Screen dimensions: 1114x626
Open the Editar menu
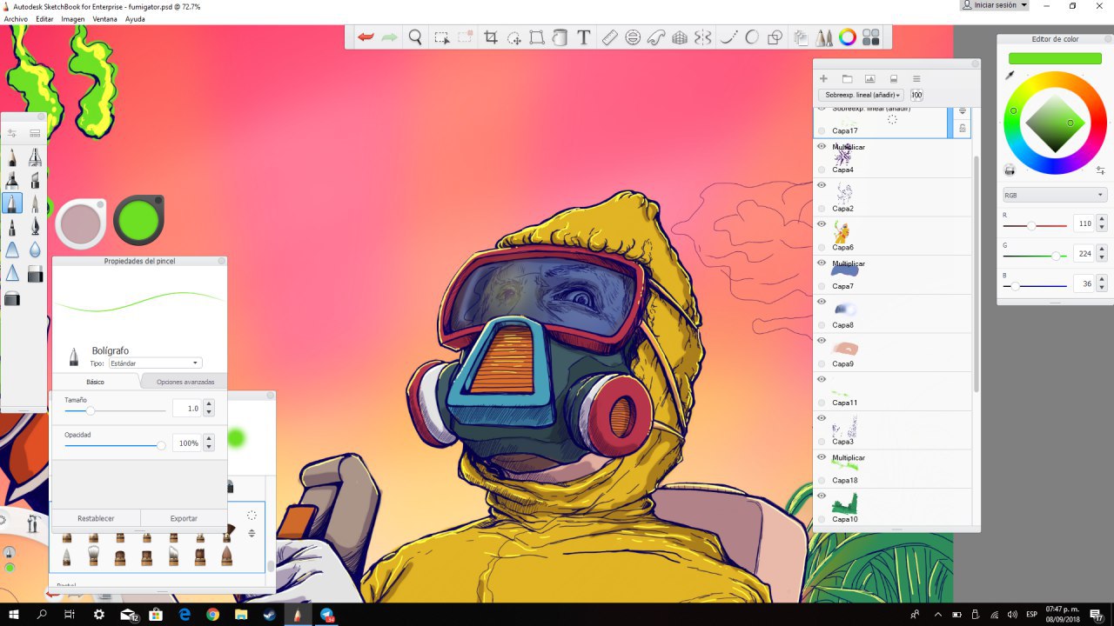pos(44,18)
